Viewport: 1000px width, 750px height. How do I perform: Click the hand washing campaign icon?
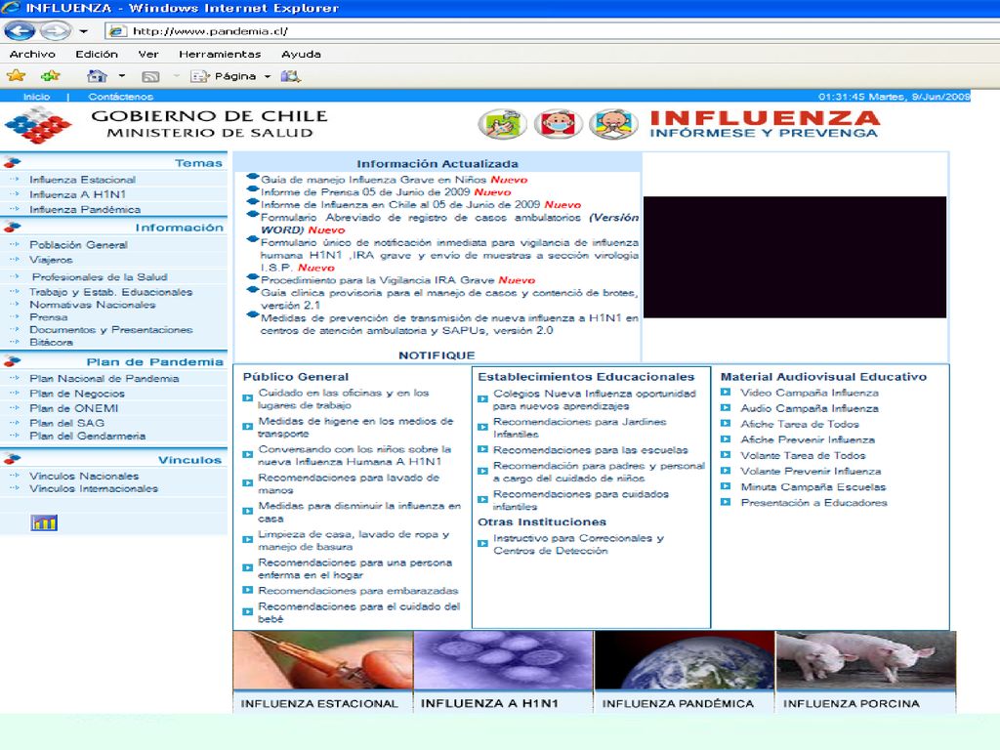point(503,124)
